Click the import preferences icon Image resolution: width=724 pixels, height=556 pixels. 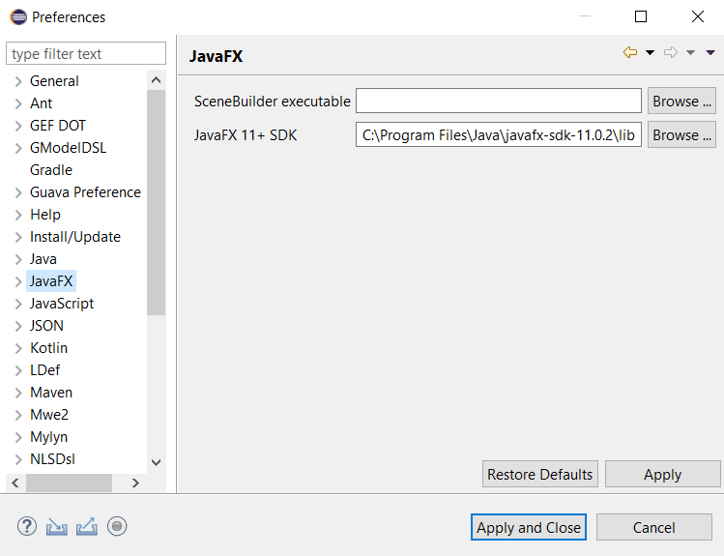(56, 526)
